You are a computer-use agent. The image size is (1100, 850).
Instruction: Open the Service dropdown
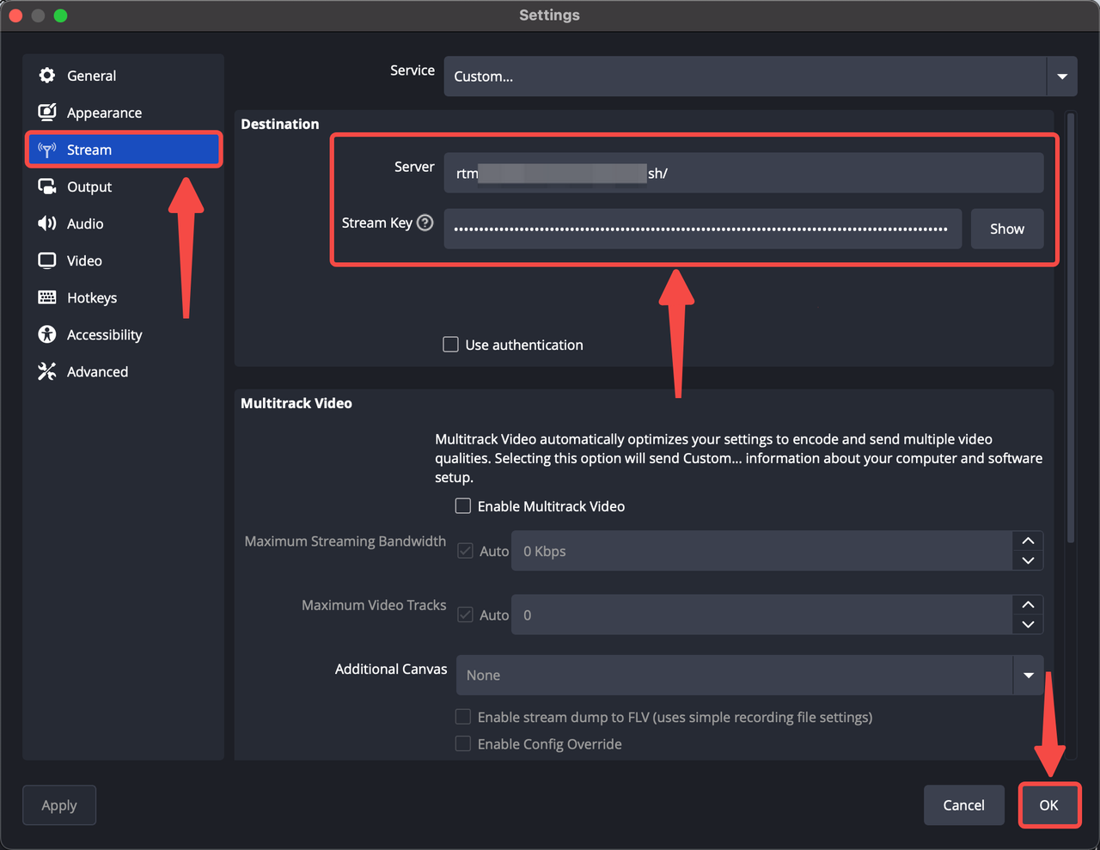pyautogui.click(x=1061, y=76)
